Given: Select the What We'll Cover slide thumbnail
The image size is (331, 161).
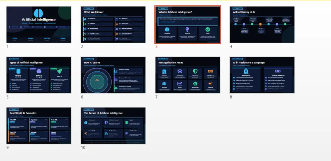Looking at the screenshot, I should click(113, 24).
